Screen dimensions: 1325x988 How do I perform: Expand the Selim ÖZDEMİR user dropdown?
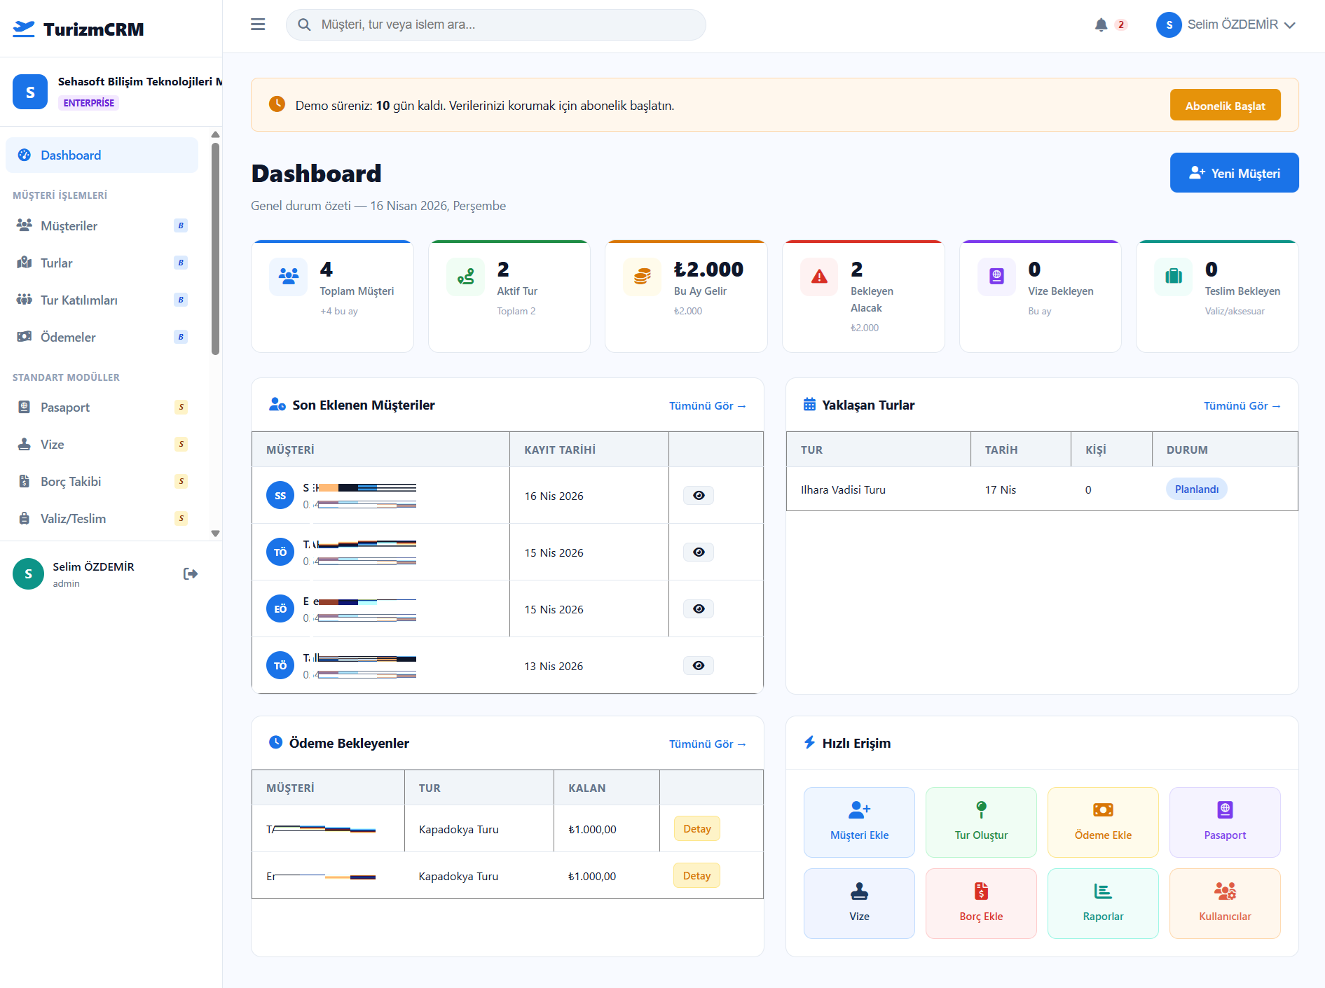[1226, 25]
